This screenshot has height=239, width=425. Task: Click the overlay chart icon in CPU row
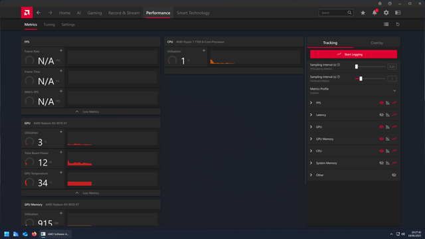pos(388,151)
